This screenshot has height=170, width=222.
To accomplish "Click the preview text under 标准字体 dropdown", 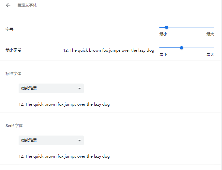I will [x=64, y=104].
